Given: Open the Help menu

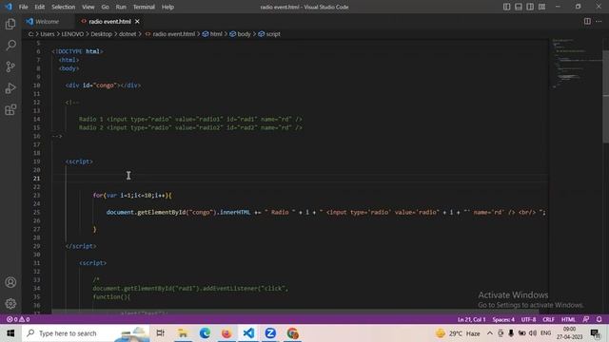Looking at the screenshot, I should click(x=167, y=7).
